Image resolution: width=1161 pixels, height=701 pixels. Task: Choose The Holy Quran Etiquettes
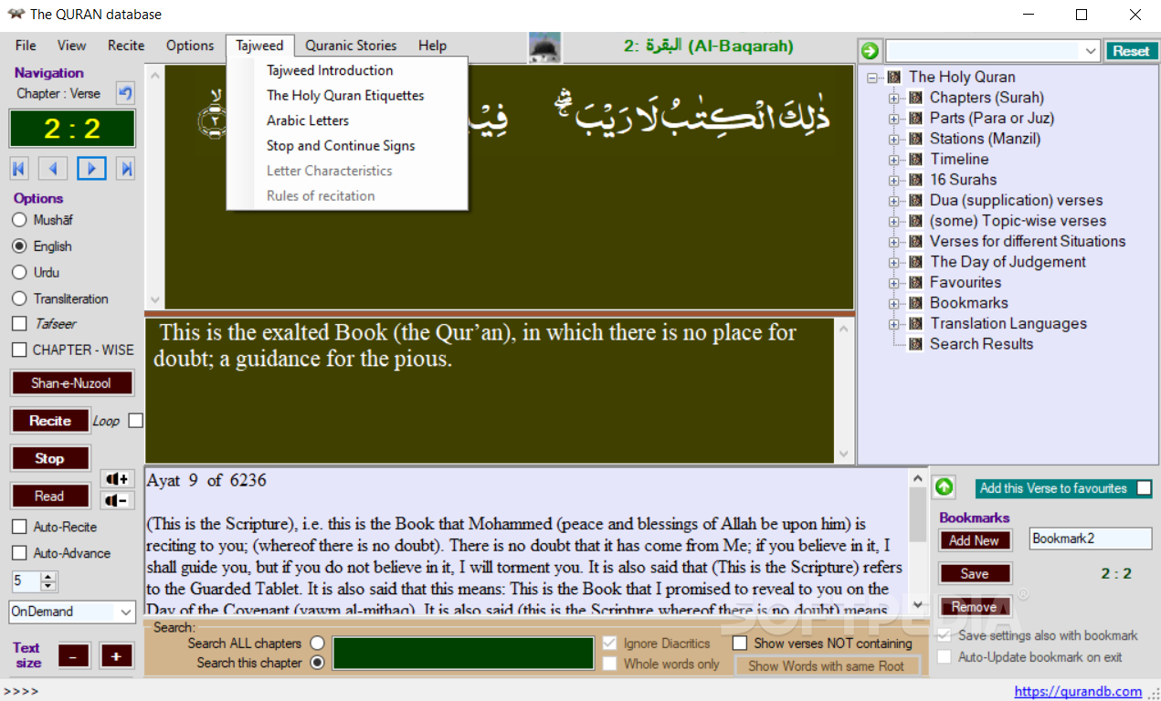[x=345, y=95]
